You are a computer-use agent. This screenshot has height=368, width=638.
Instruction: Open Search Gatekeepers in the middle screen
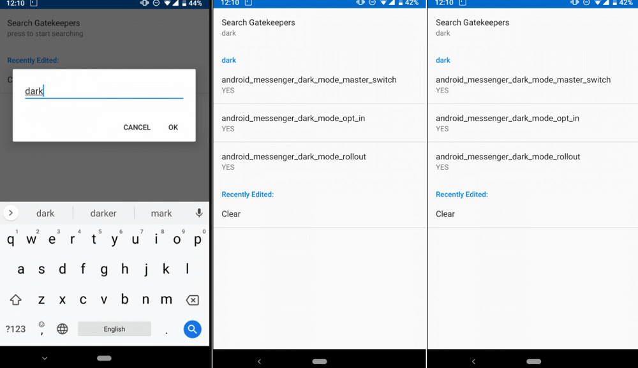(x=320, y=27)
